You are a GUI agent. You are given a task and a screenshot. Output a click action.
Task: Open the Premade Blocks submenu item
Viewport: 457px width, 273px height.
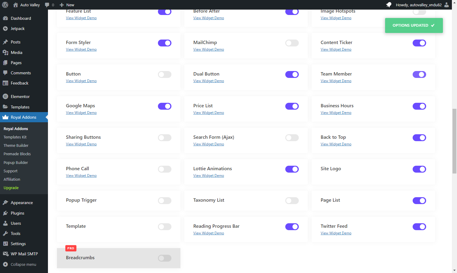click(17, 154)
